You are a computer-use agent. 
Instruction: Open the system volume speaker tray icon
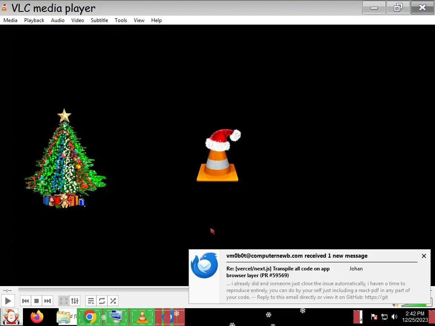coord(394,317)
